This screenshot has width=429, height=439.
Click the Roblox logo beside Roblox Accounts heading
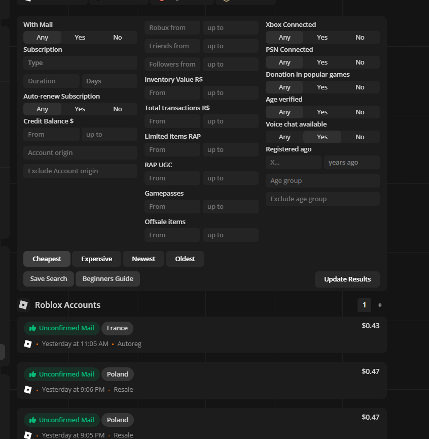pos(23,305)
